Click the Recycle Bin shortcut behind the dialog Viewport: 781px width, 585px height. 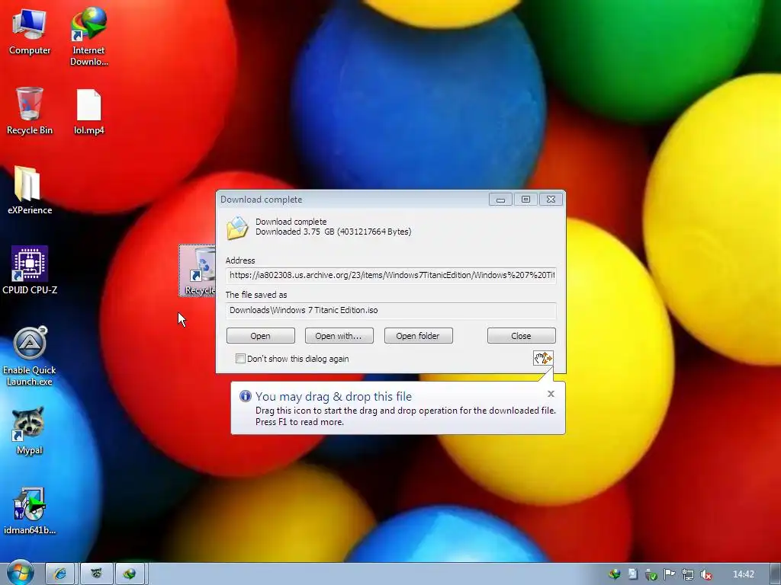coord(198,270)
